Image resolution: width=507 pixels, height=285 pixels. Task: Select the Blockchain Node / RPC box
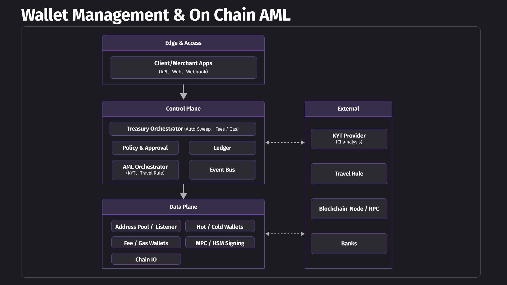(x=349, y=209)
